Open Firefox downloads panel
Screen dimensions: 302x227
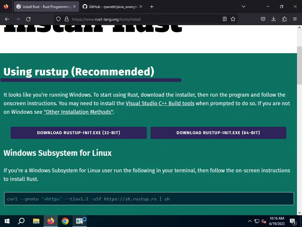273,19
